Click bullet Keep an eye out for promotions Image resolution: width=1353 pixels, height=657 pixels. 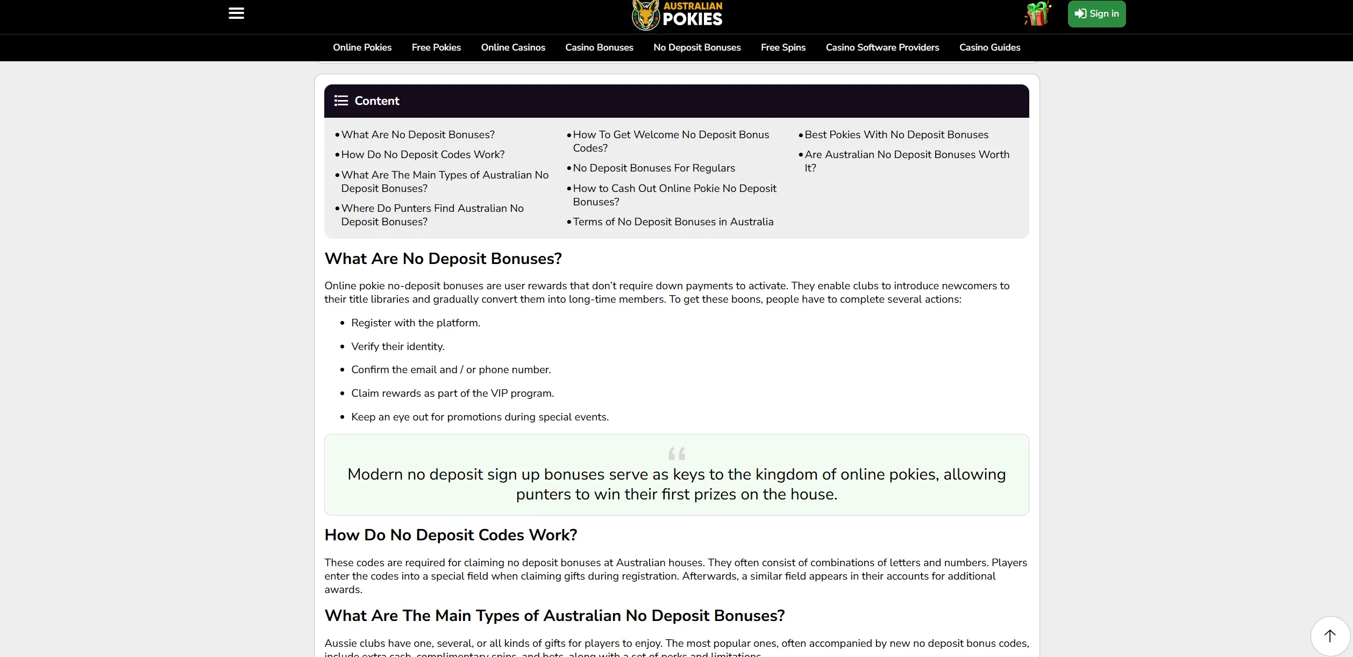point(480,417)
